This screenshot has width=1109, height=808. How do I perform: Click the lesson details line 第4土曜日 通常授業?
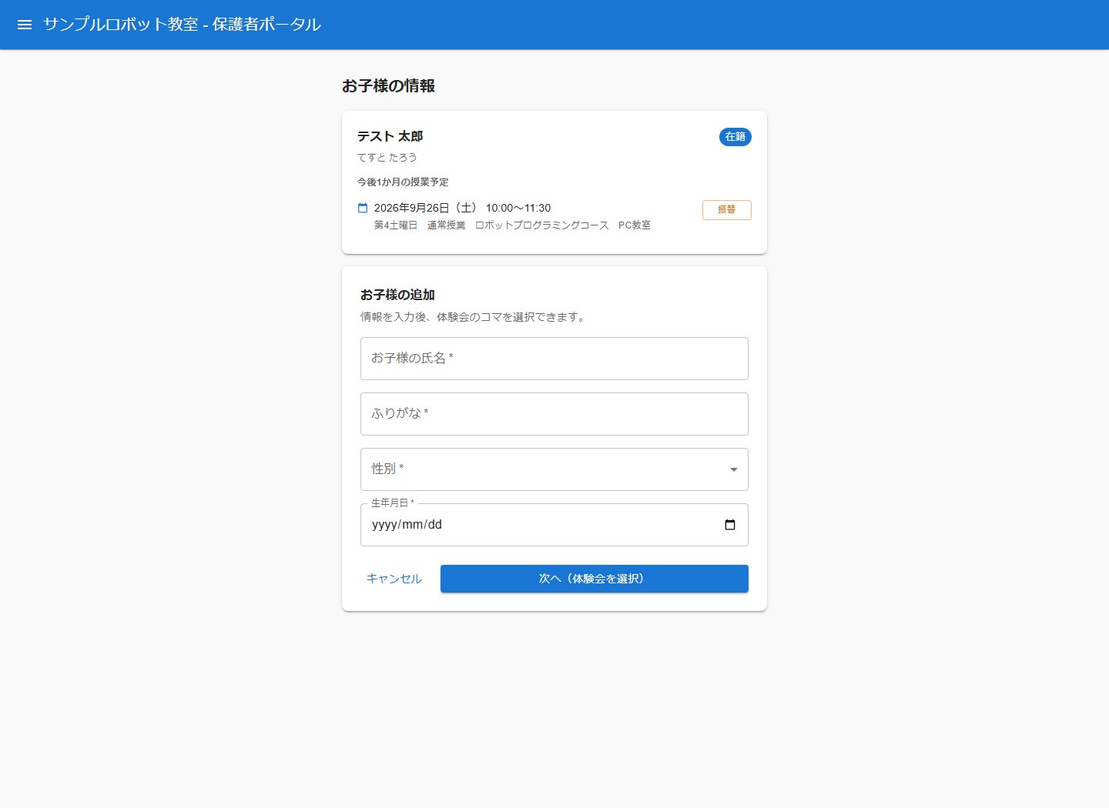coord(512,225)
